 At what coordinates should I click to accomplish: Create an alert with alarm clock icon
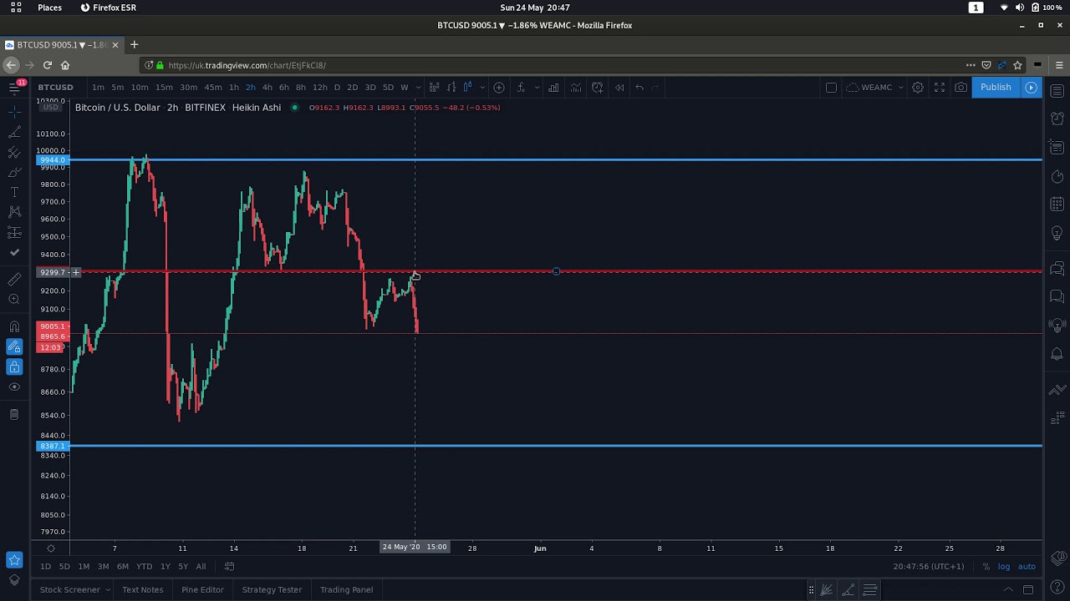598,87
